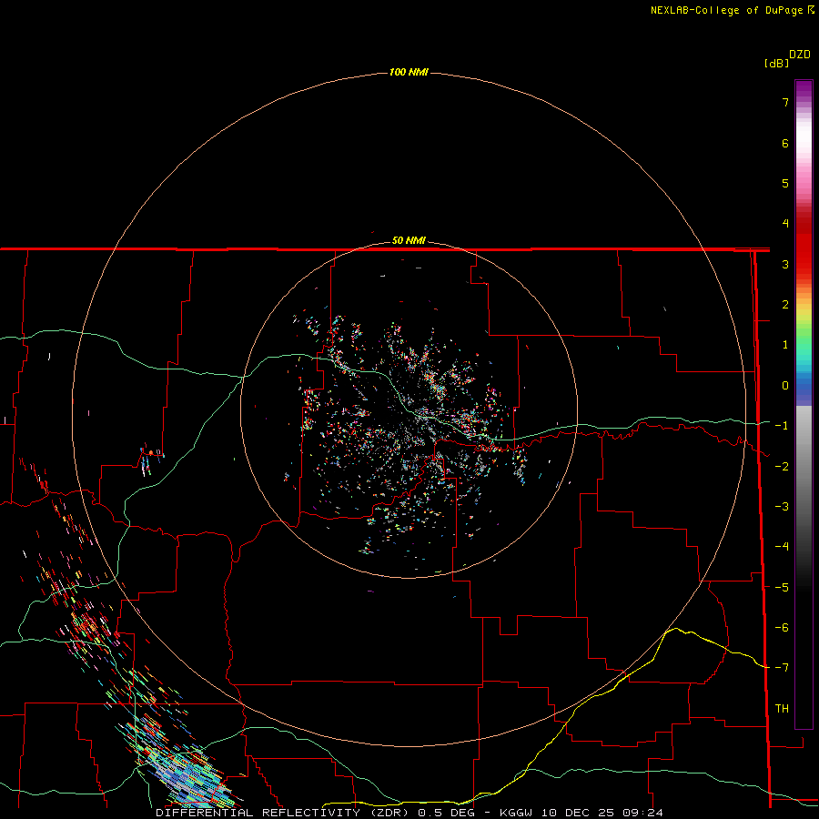Click the -3 value on the color scale

click(x=782, y=507)
